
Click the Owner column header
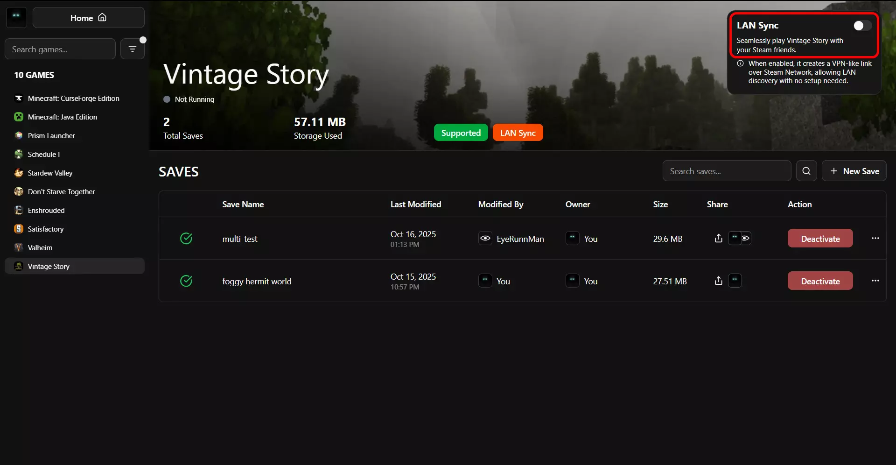[578, 204]
